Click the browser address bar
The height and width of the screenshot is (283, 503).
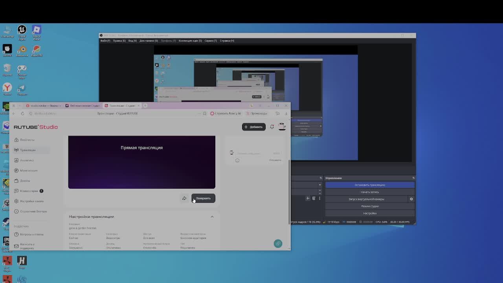118,114
